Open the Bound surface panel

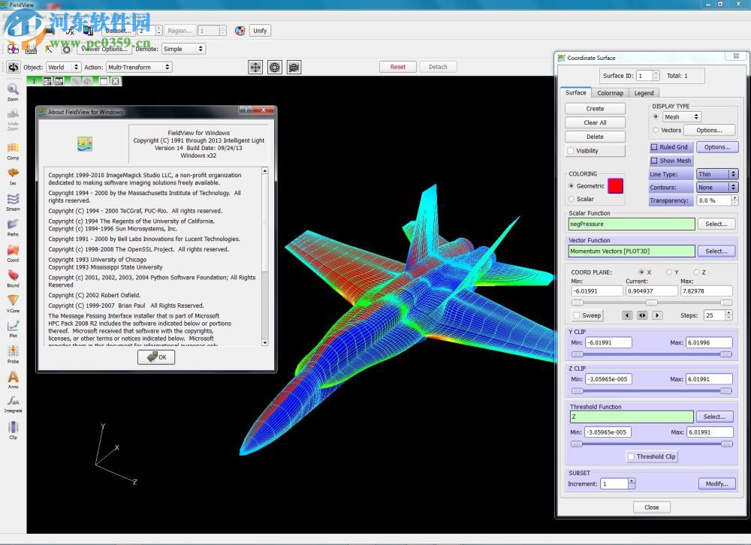coord(13,279)
